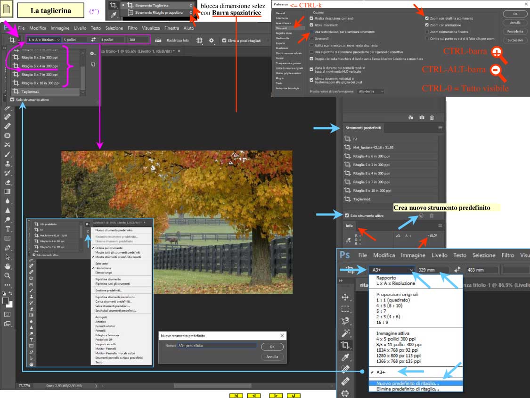Toggle the Elimina pixel ritagliati checkbox
Image resolution: width=530 pixels, height=398 pixels.
coord(224,41)
